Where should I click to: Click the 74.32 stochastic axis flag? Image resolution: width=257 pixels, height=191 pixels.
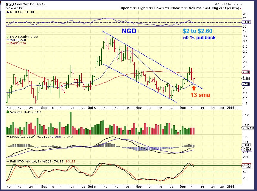(x=247, y=167)
